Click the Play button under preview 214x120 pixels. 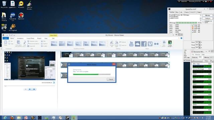coord(30,89)
